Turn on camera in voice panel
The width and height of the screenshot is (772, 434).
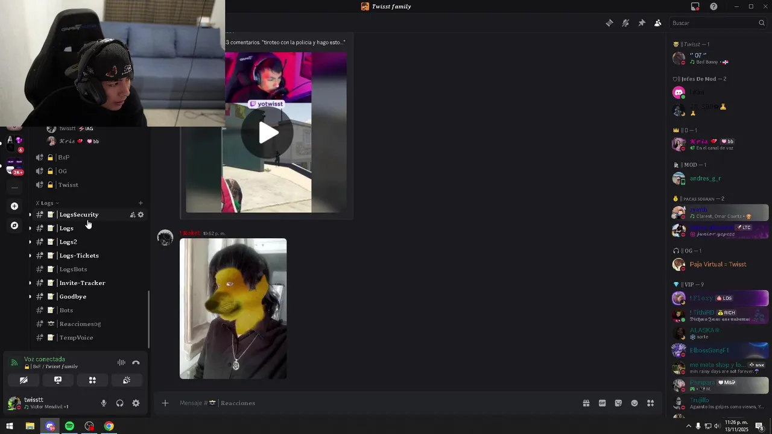coord(24,380)
